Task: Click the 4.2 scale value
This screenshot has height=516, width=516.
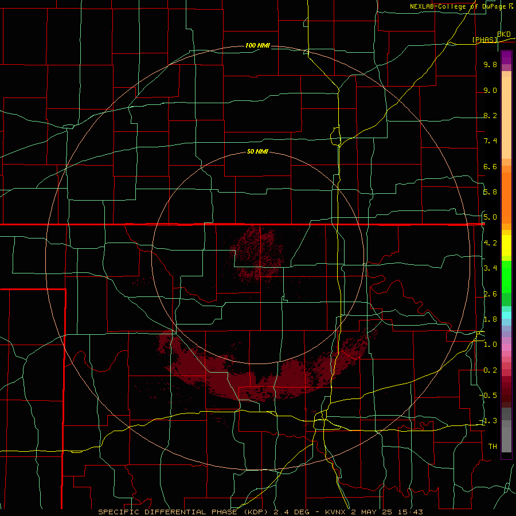Action: pos(490,243)
